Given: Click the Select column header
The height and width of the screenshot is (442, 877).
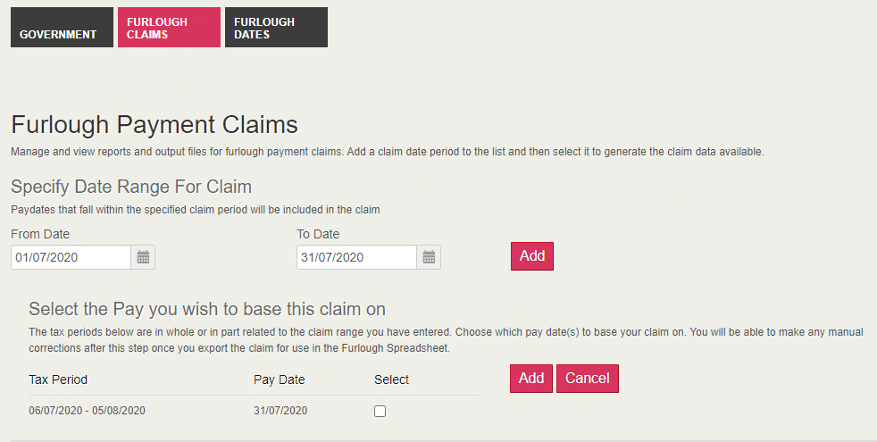Looking at the screenshot, I should tap(391, 379).
